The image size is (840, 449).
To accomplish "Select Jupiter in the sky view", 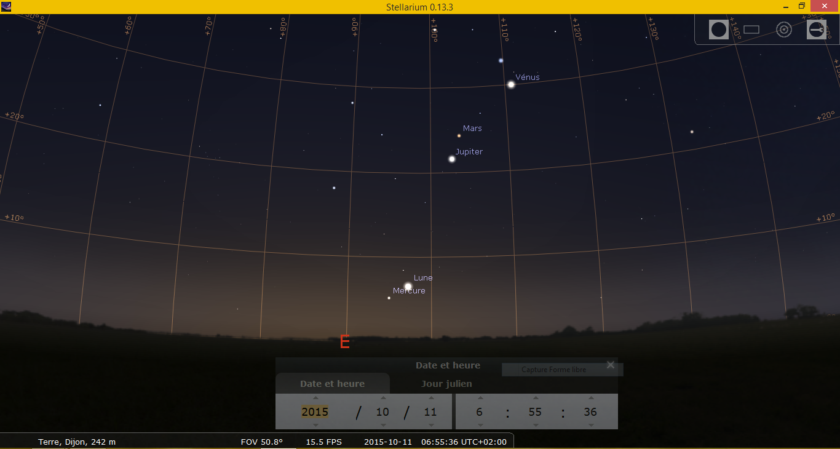I will [452, 159].
